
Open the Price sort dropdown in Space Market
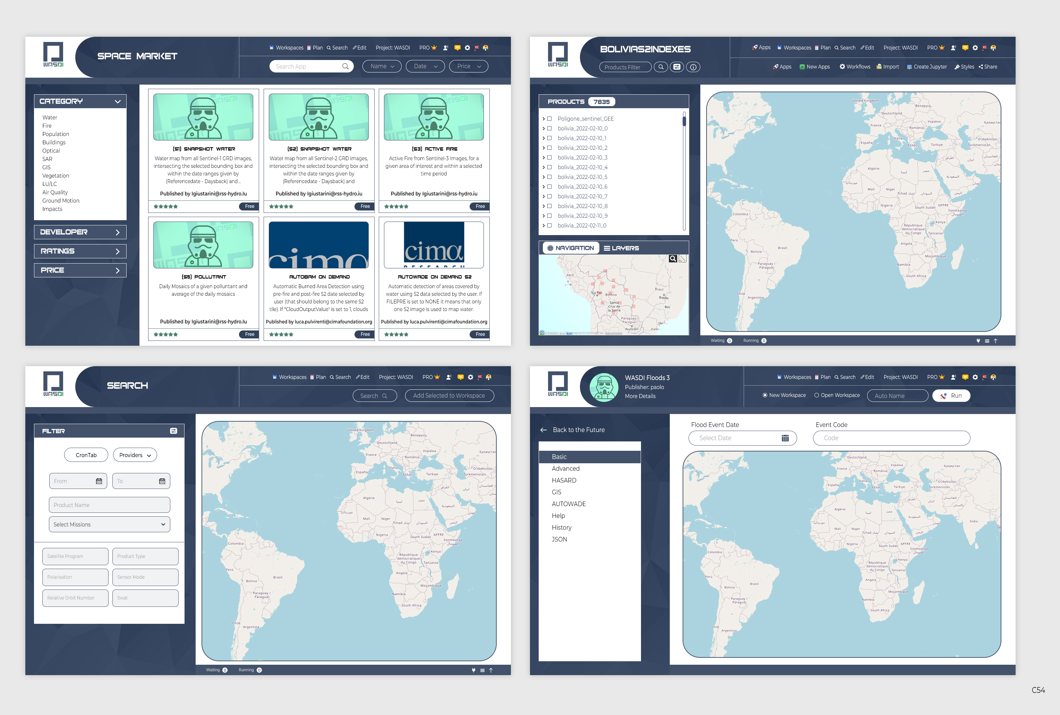(468, 66)
